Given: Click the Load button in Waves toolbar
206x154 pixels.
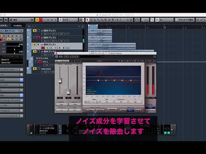Looking at the screenshot, I should click(142, 61).
